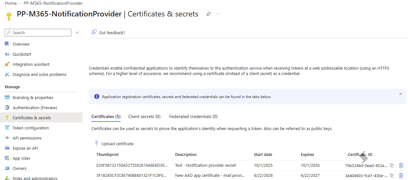Click the blue info icon in the banner
408x180 pixels.
pyautogui.click(x=97, y=96)
